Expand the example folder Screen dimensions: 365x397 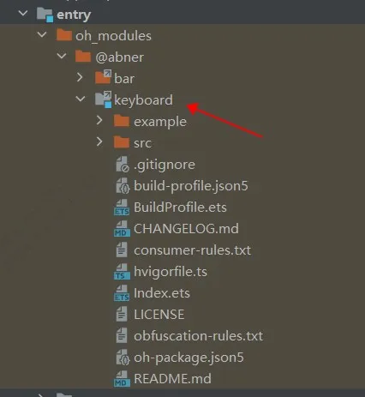(x=99, y=120)
